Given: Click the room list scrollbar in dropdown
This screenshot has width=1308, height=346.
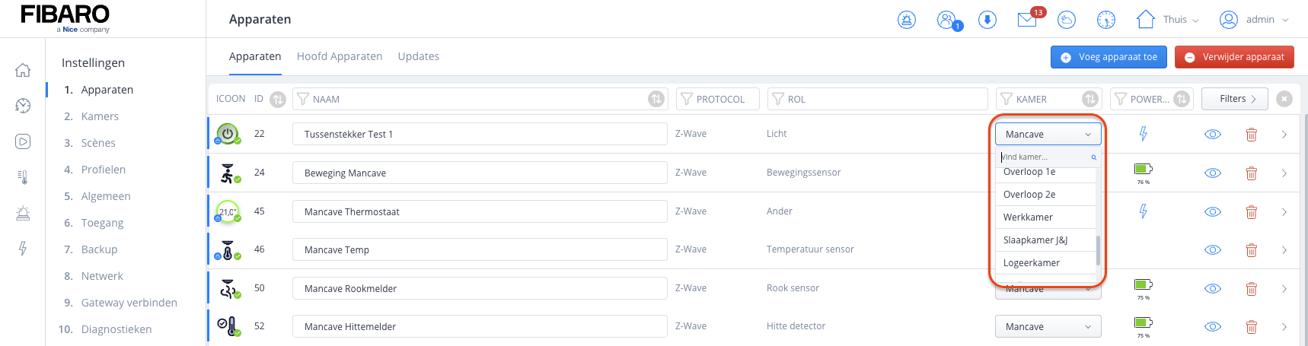Looking at the screenshot, I should (x=1098, y=249).
